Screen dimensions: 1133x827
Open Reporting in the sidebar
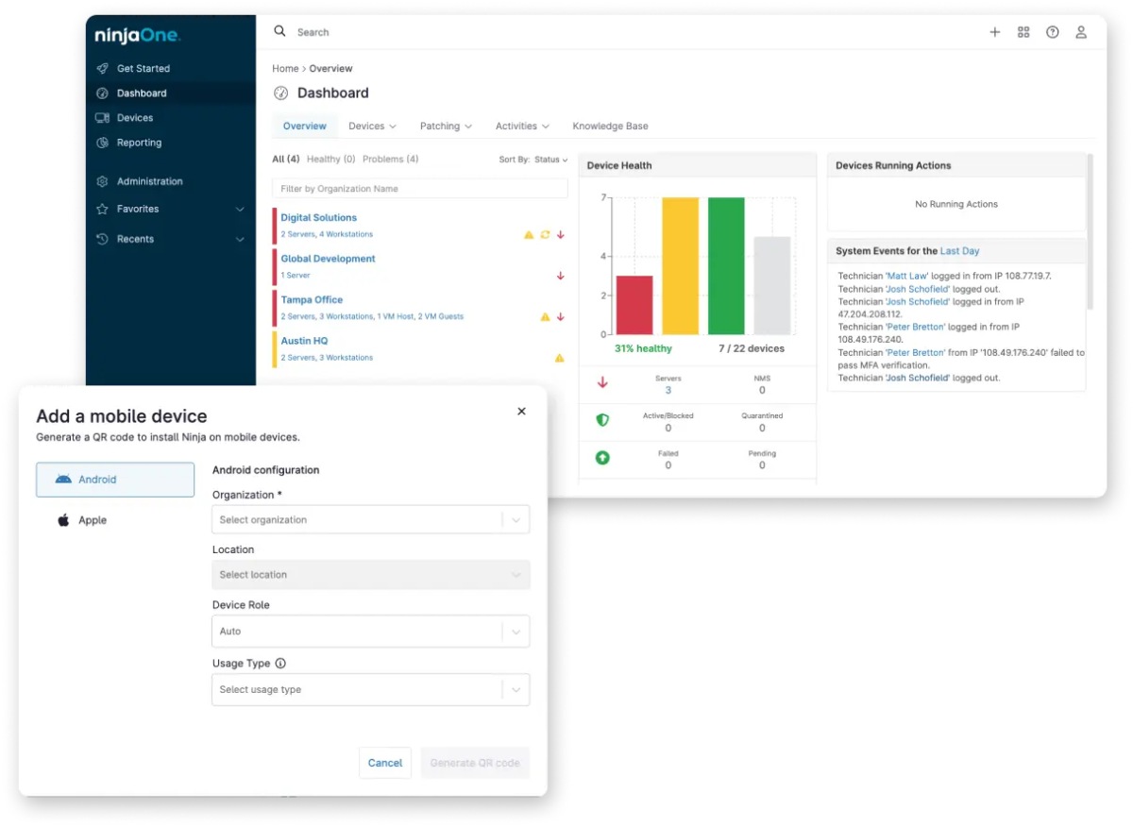coord(139,143)
